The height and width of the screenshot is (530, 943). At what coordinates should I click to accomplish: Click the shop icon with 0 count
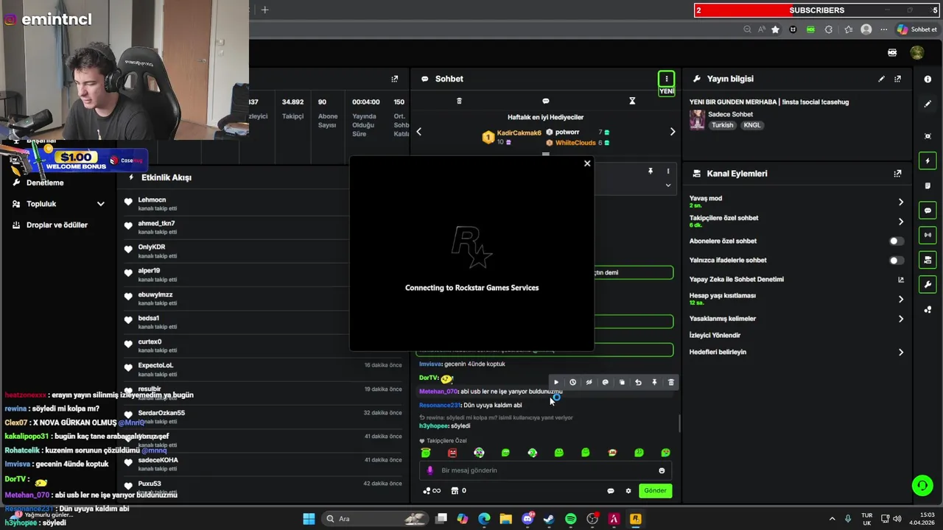[x=458, y=491]
